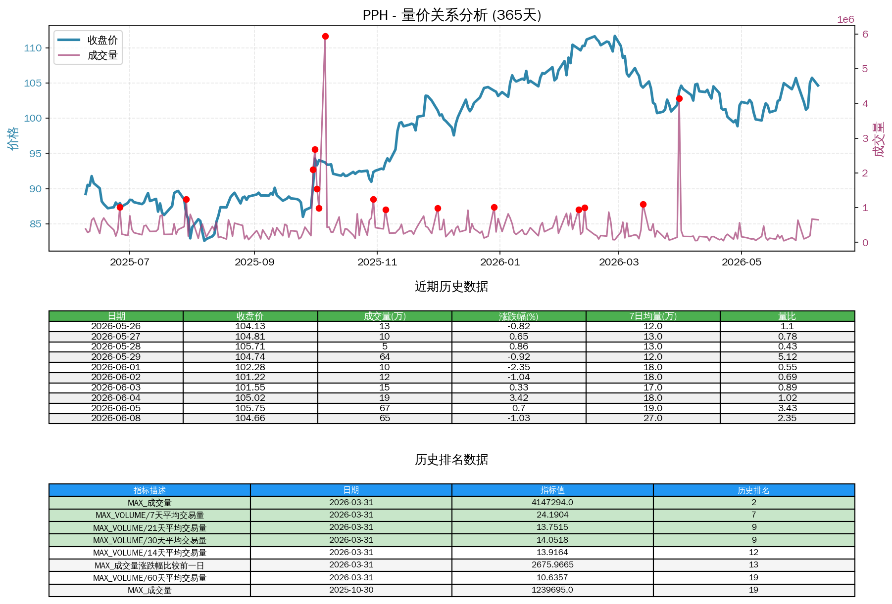892x604 pixels.
Task: Click the closing price 105.71
Action: (x=250, y=346)
